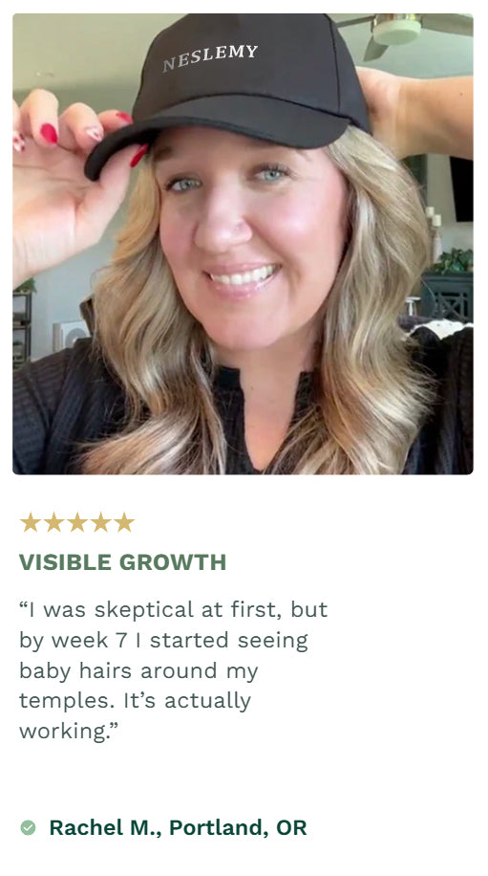The height and width of the screenshot is (876, 488).
Task: Select the fourth gold rating star
Action: click(100, 522)
